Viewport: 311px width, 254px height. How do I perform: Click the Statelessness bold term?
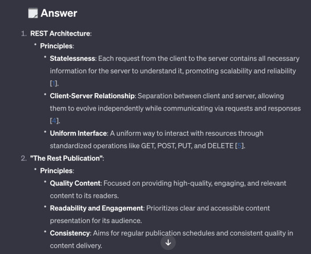click(73, 59)
